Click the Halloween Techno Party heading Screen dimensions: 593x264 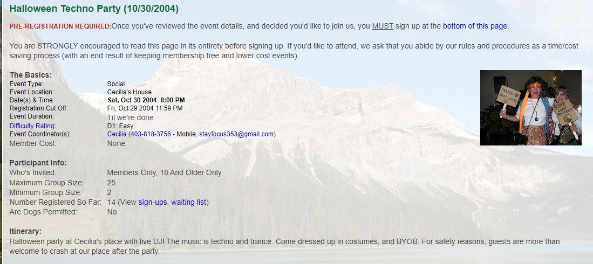[x=94, y=9]
